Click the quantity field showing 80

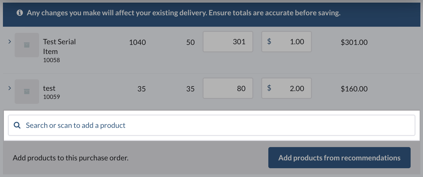[228, 88]
